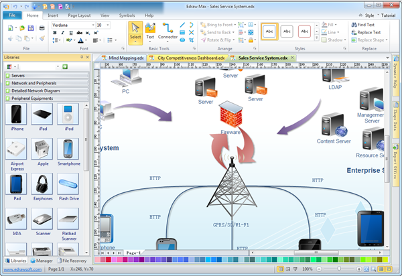The image size is (402, 276).
Task: Click the zoom slider handle in status bar
Action: point(339,269)
